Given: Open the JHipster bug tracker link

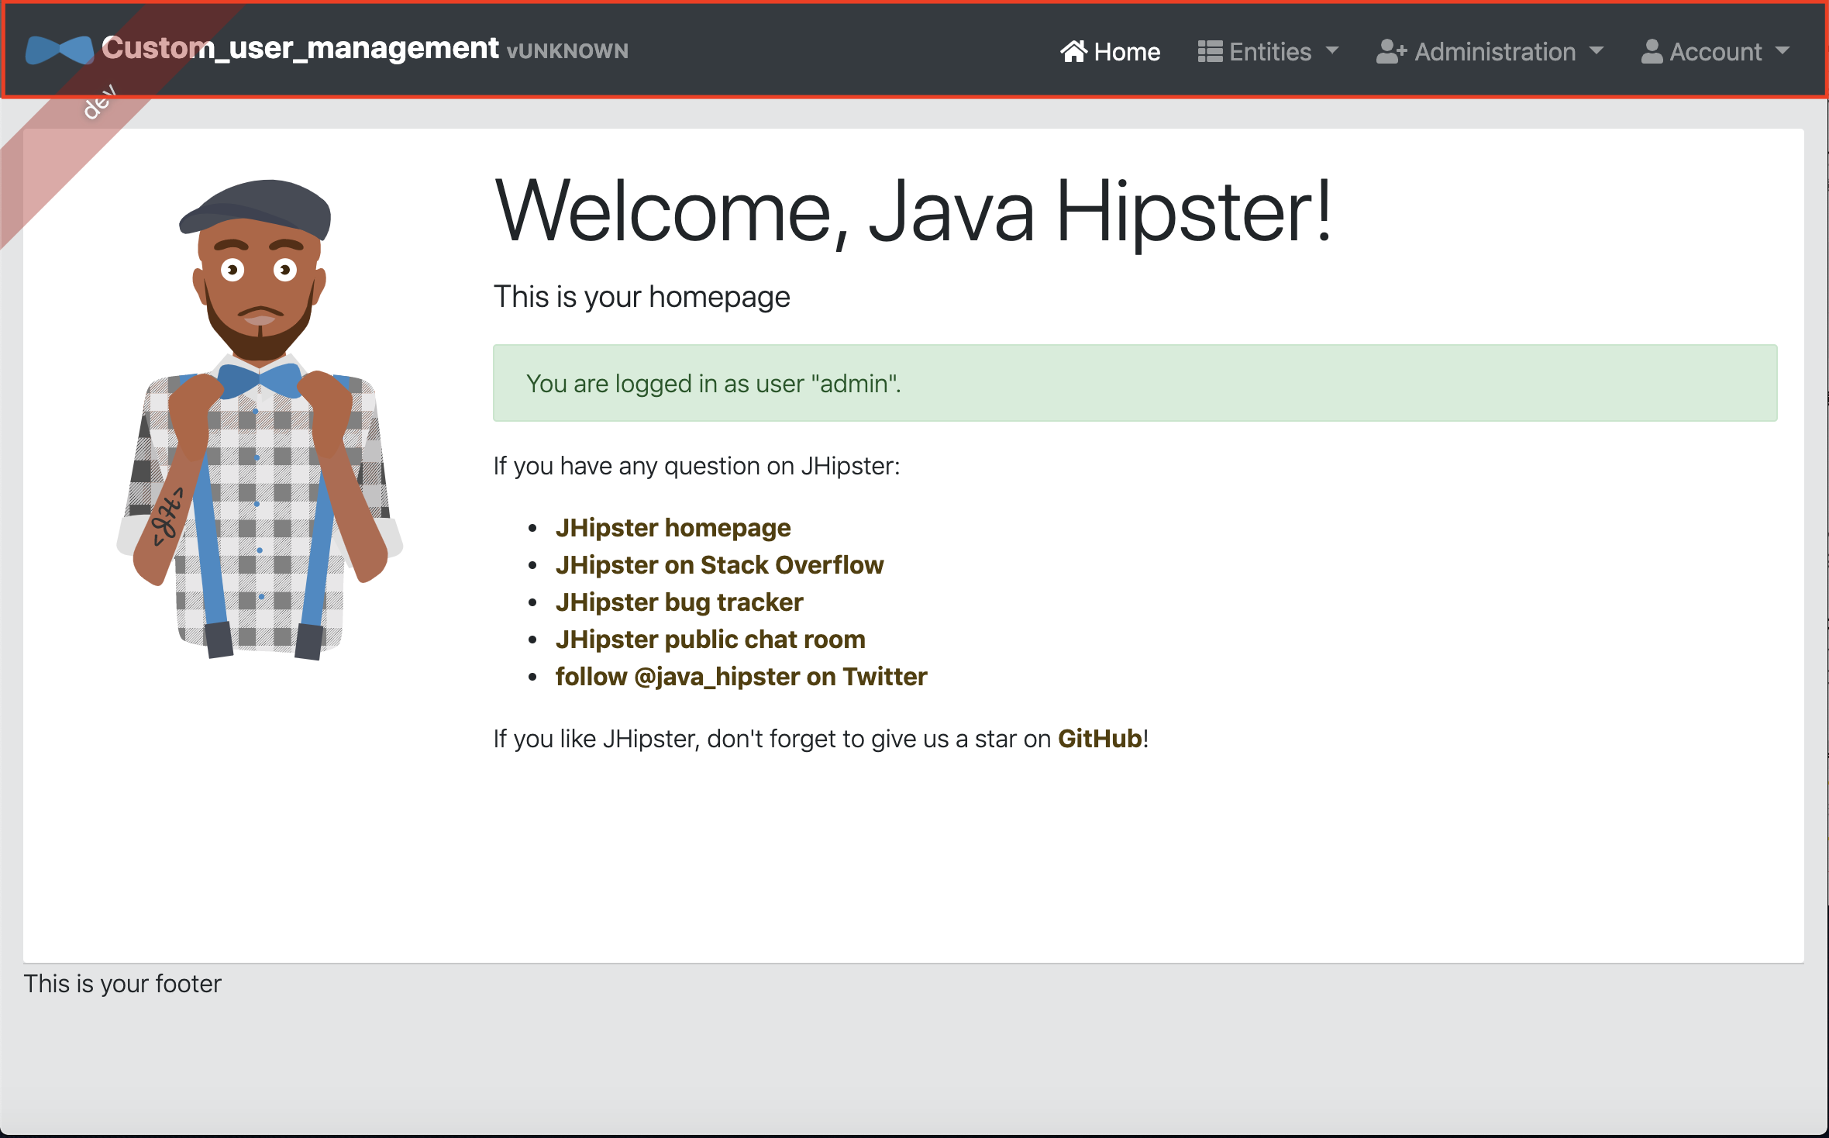Looking at the screenshot, I should pyautogui.click(x=679, y=602).
